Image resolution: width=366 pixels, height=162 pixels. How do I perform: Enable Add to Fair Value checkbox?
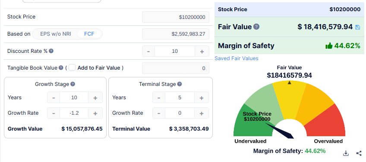72,67
